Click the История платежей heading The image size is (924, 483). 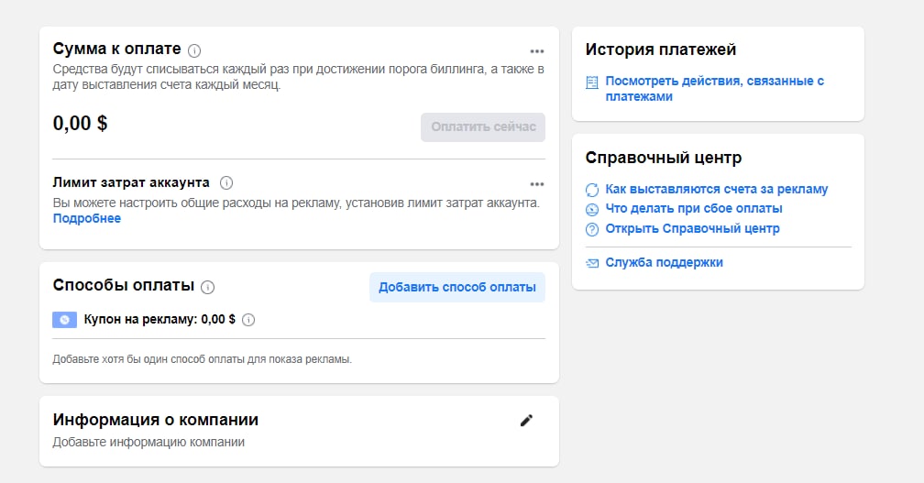(661, 49)
